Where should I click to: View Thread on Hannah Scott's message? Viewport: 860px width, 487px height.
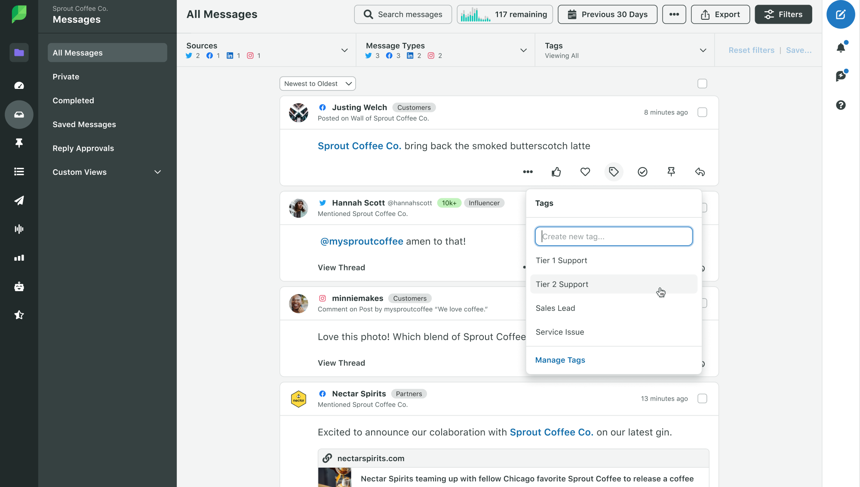click(x=341, y=268)
